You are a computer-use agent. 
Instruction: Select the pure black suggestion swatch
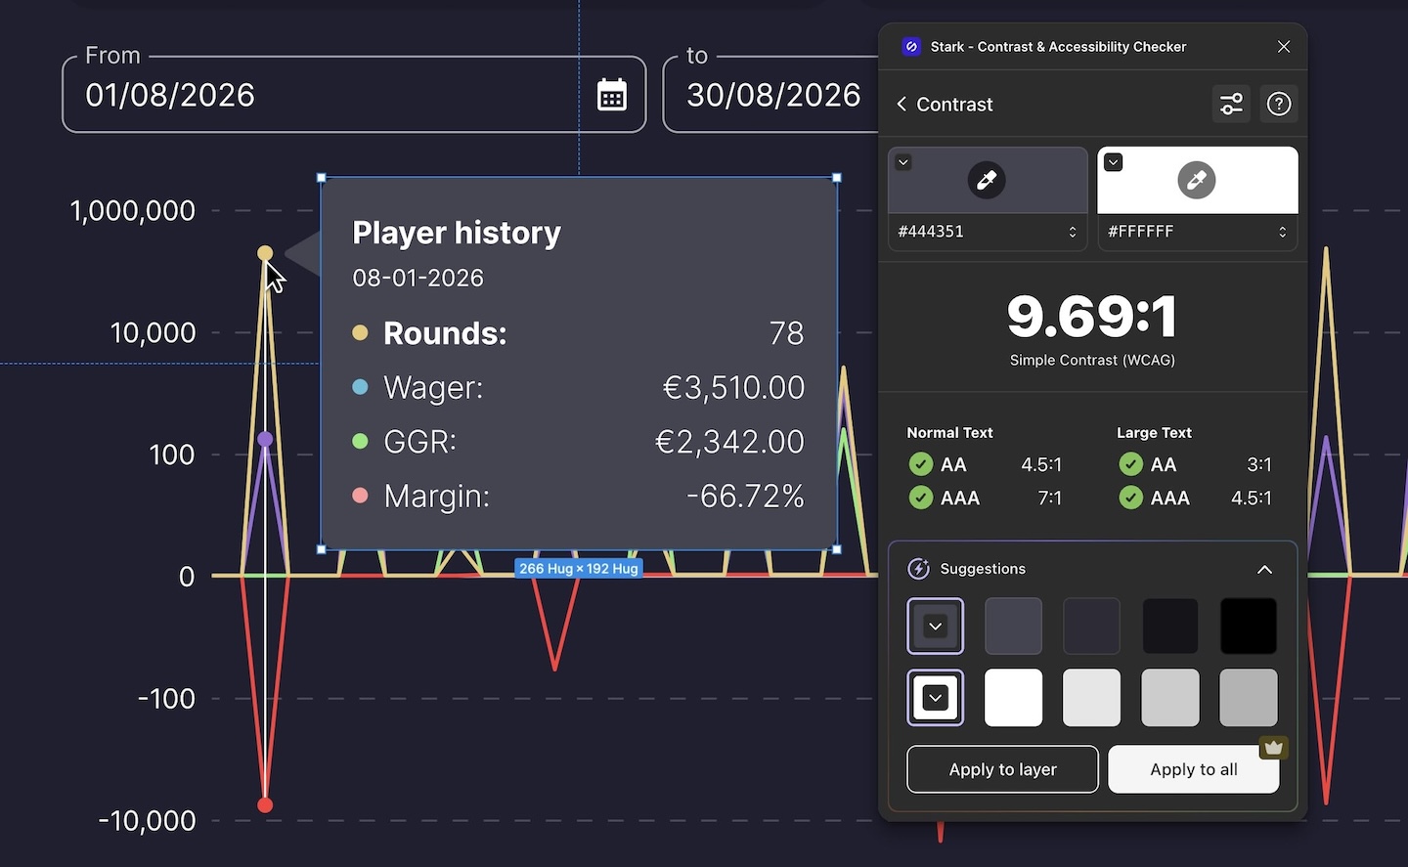(x=1249, y=626)
